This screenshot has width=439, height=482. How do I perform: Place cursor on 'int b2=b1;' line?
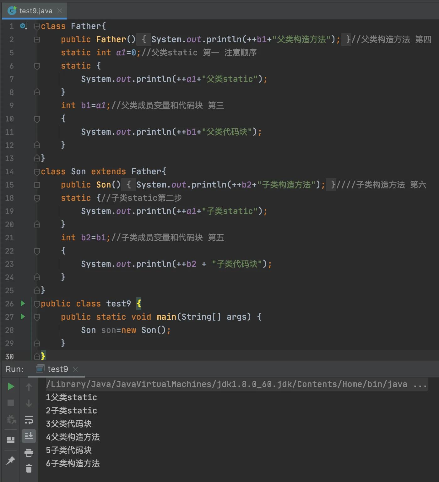(85, 238)
